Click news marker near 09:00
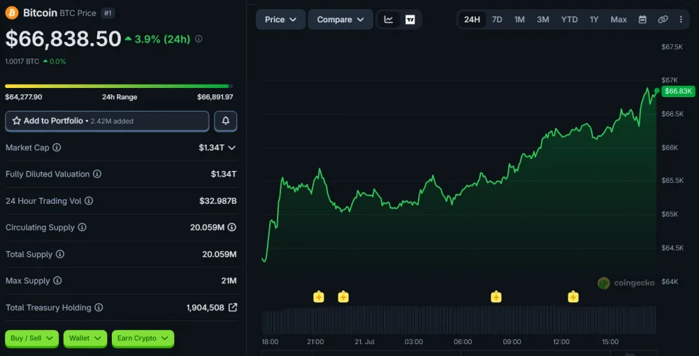699x356 pixels. [496, 297]
